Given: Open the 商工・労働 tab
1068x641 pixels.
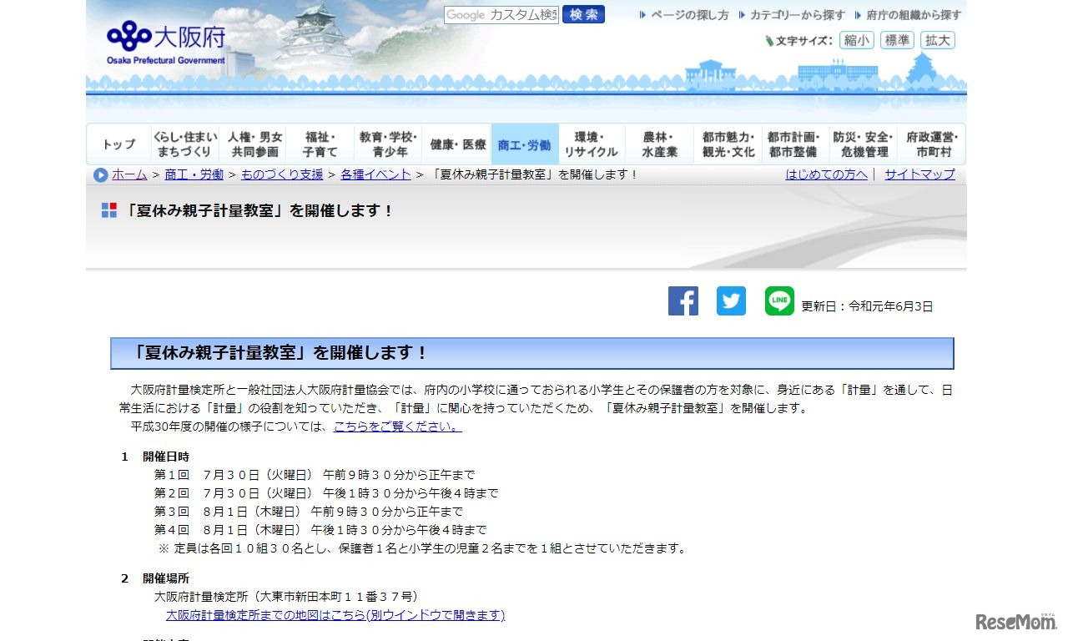Looking at the screenshot, I should pyautogui.click(x=525, y=144).
